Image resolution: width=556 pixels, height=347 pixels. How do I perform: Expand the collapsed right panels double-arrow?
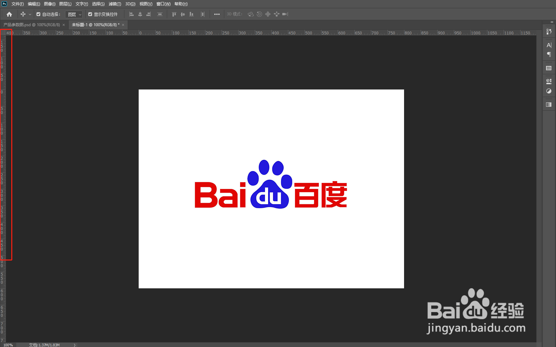552,22
